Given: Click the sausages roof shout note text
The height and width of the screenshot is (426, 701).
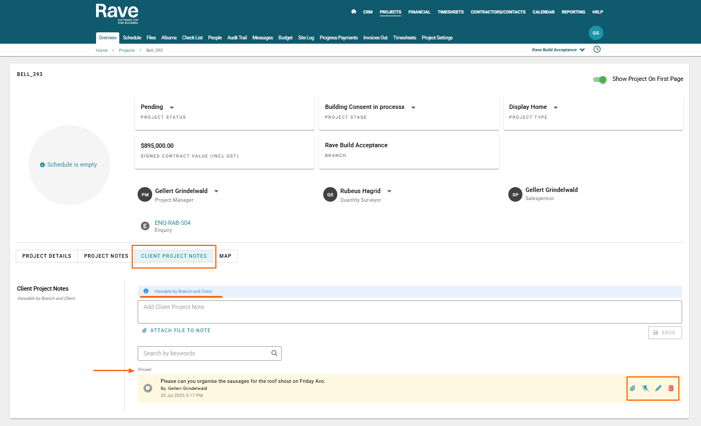Looking at the screenshot, I should (x=243, y=381).
